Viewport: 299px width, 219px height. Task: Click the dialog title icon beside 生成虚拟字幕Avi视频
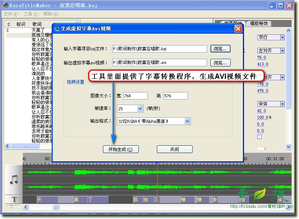pos(56,28)
